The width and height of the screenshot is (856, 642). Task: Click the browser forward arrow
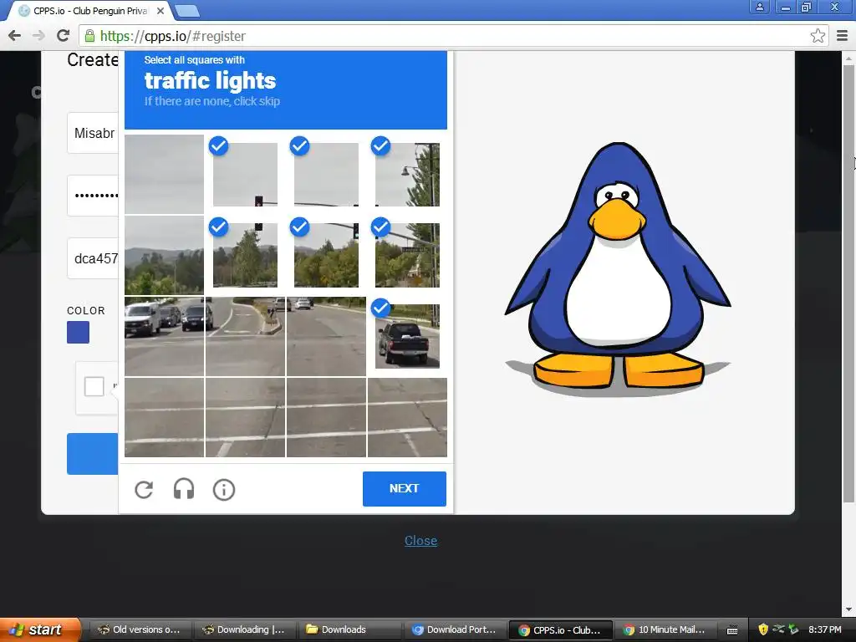[38, 36]
